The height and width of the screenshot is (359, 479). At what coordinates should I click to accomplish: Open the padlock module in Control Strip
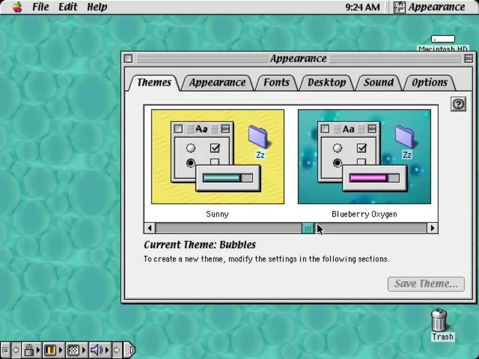(x=31, y=350)
